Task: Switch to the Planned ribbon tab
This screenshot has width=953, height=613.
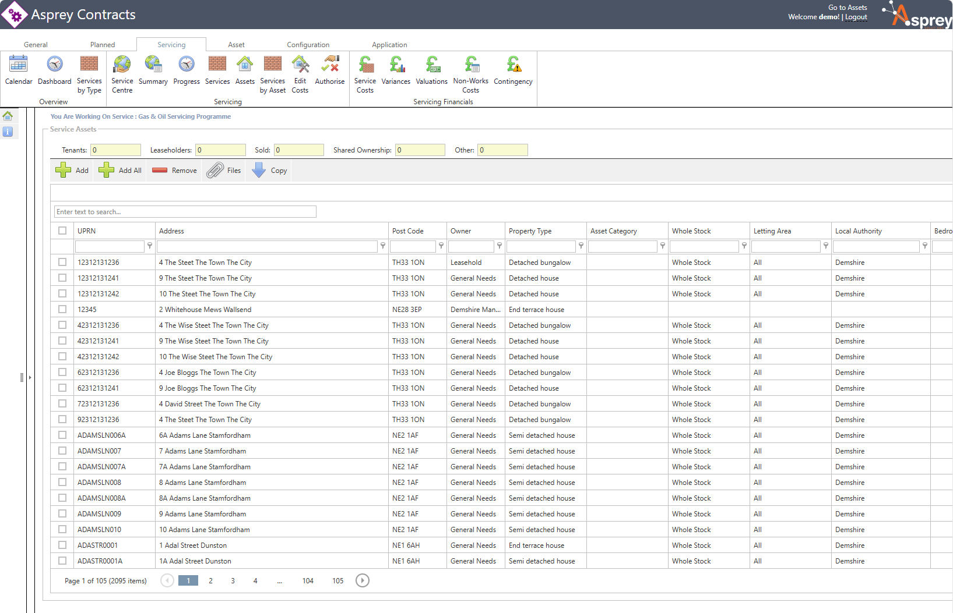Action: [103, 45]
